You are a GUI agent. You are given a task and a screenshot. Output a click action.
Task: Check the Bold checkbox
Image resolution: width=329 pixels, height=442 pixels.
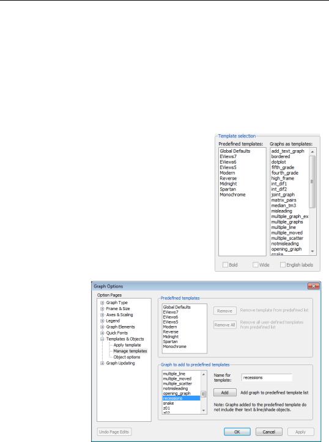225,265
